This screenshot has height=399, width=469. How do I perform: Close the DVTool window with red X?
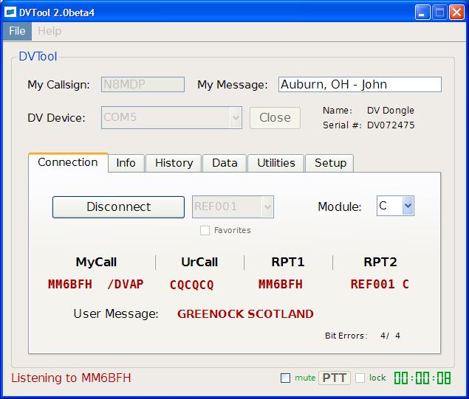click(456, 13)
